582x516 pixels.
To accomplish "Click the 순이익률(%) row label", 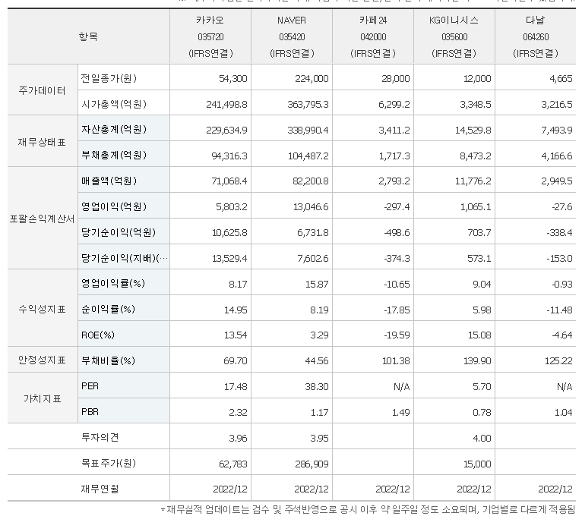I will pyautogui.click(x=108, y=309).
